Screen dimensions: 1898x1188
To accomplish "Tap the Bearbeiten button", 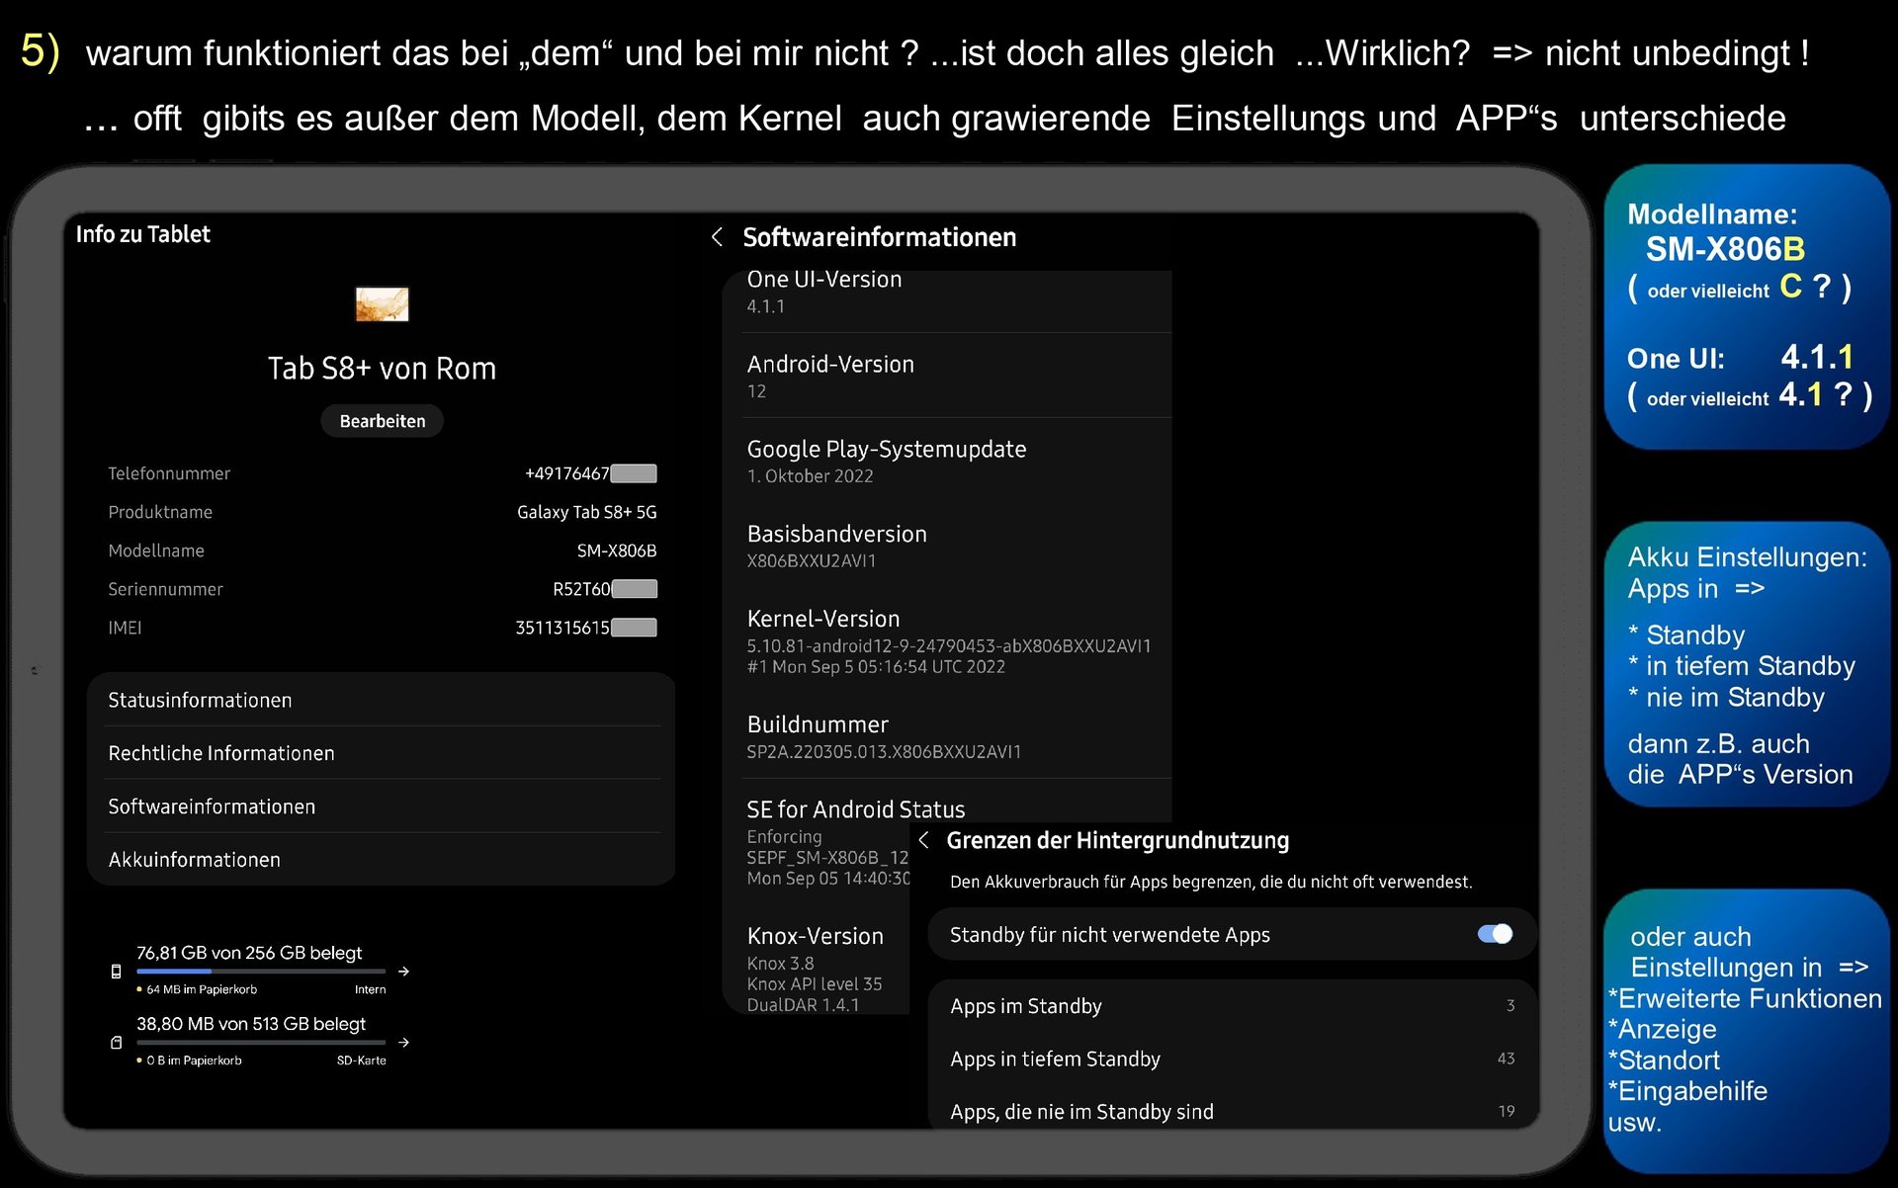I will point(382,421).
